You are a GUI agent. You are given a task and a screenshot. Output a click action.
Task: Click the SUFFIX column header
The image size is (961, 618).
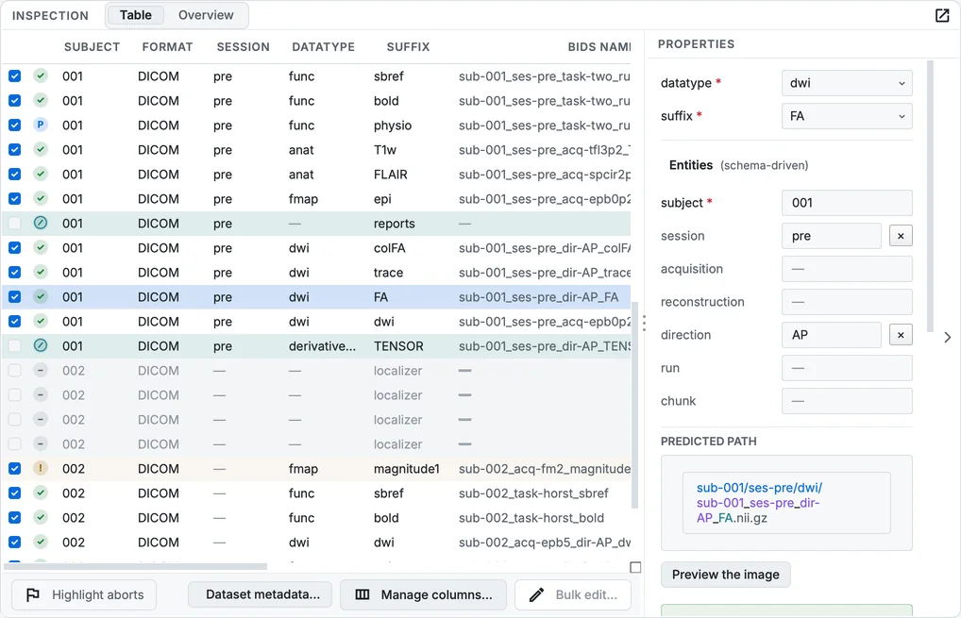pos(408,47)
